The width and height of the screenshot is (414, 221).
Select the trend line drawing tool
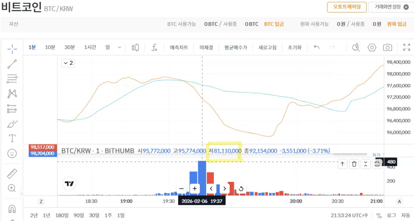point(12,64)
